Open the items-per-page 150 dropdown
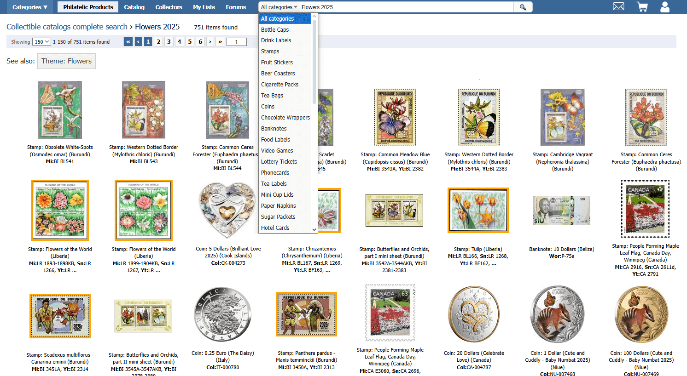This screenshot has height=376, width=687. [x=41, y=42]
